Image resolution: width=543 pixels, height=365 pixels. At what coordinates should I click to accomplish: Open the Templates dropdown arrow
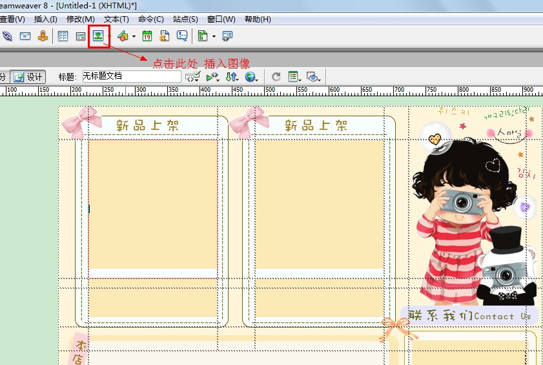point(214,36)
